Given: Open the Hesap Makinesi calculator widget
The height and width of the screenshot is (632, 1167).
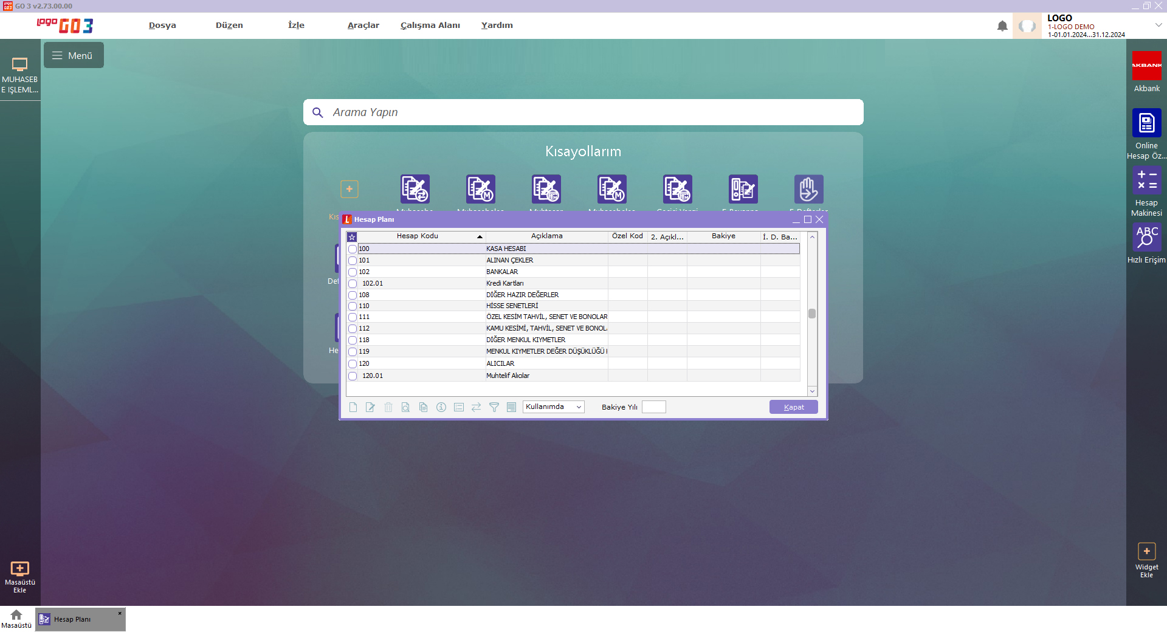Looking at the screenshot, I should 1146,191.
